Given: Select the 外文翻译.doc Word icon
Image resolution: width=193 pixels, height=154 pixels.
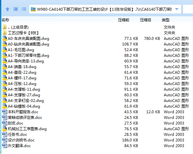Looking at the screenshot, I should 5,146.
